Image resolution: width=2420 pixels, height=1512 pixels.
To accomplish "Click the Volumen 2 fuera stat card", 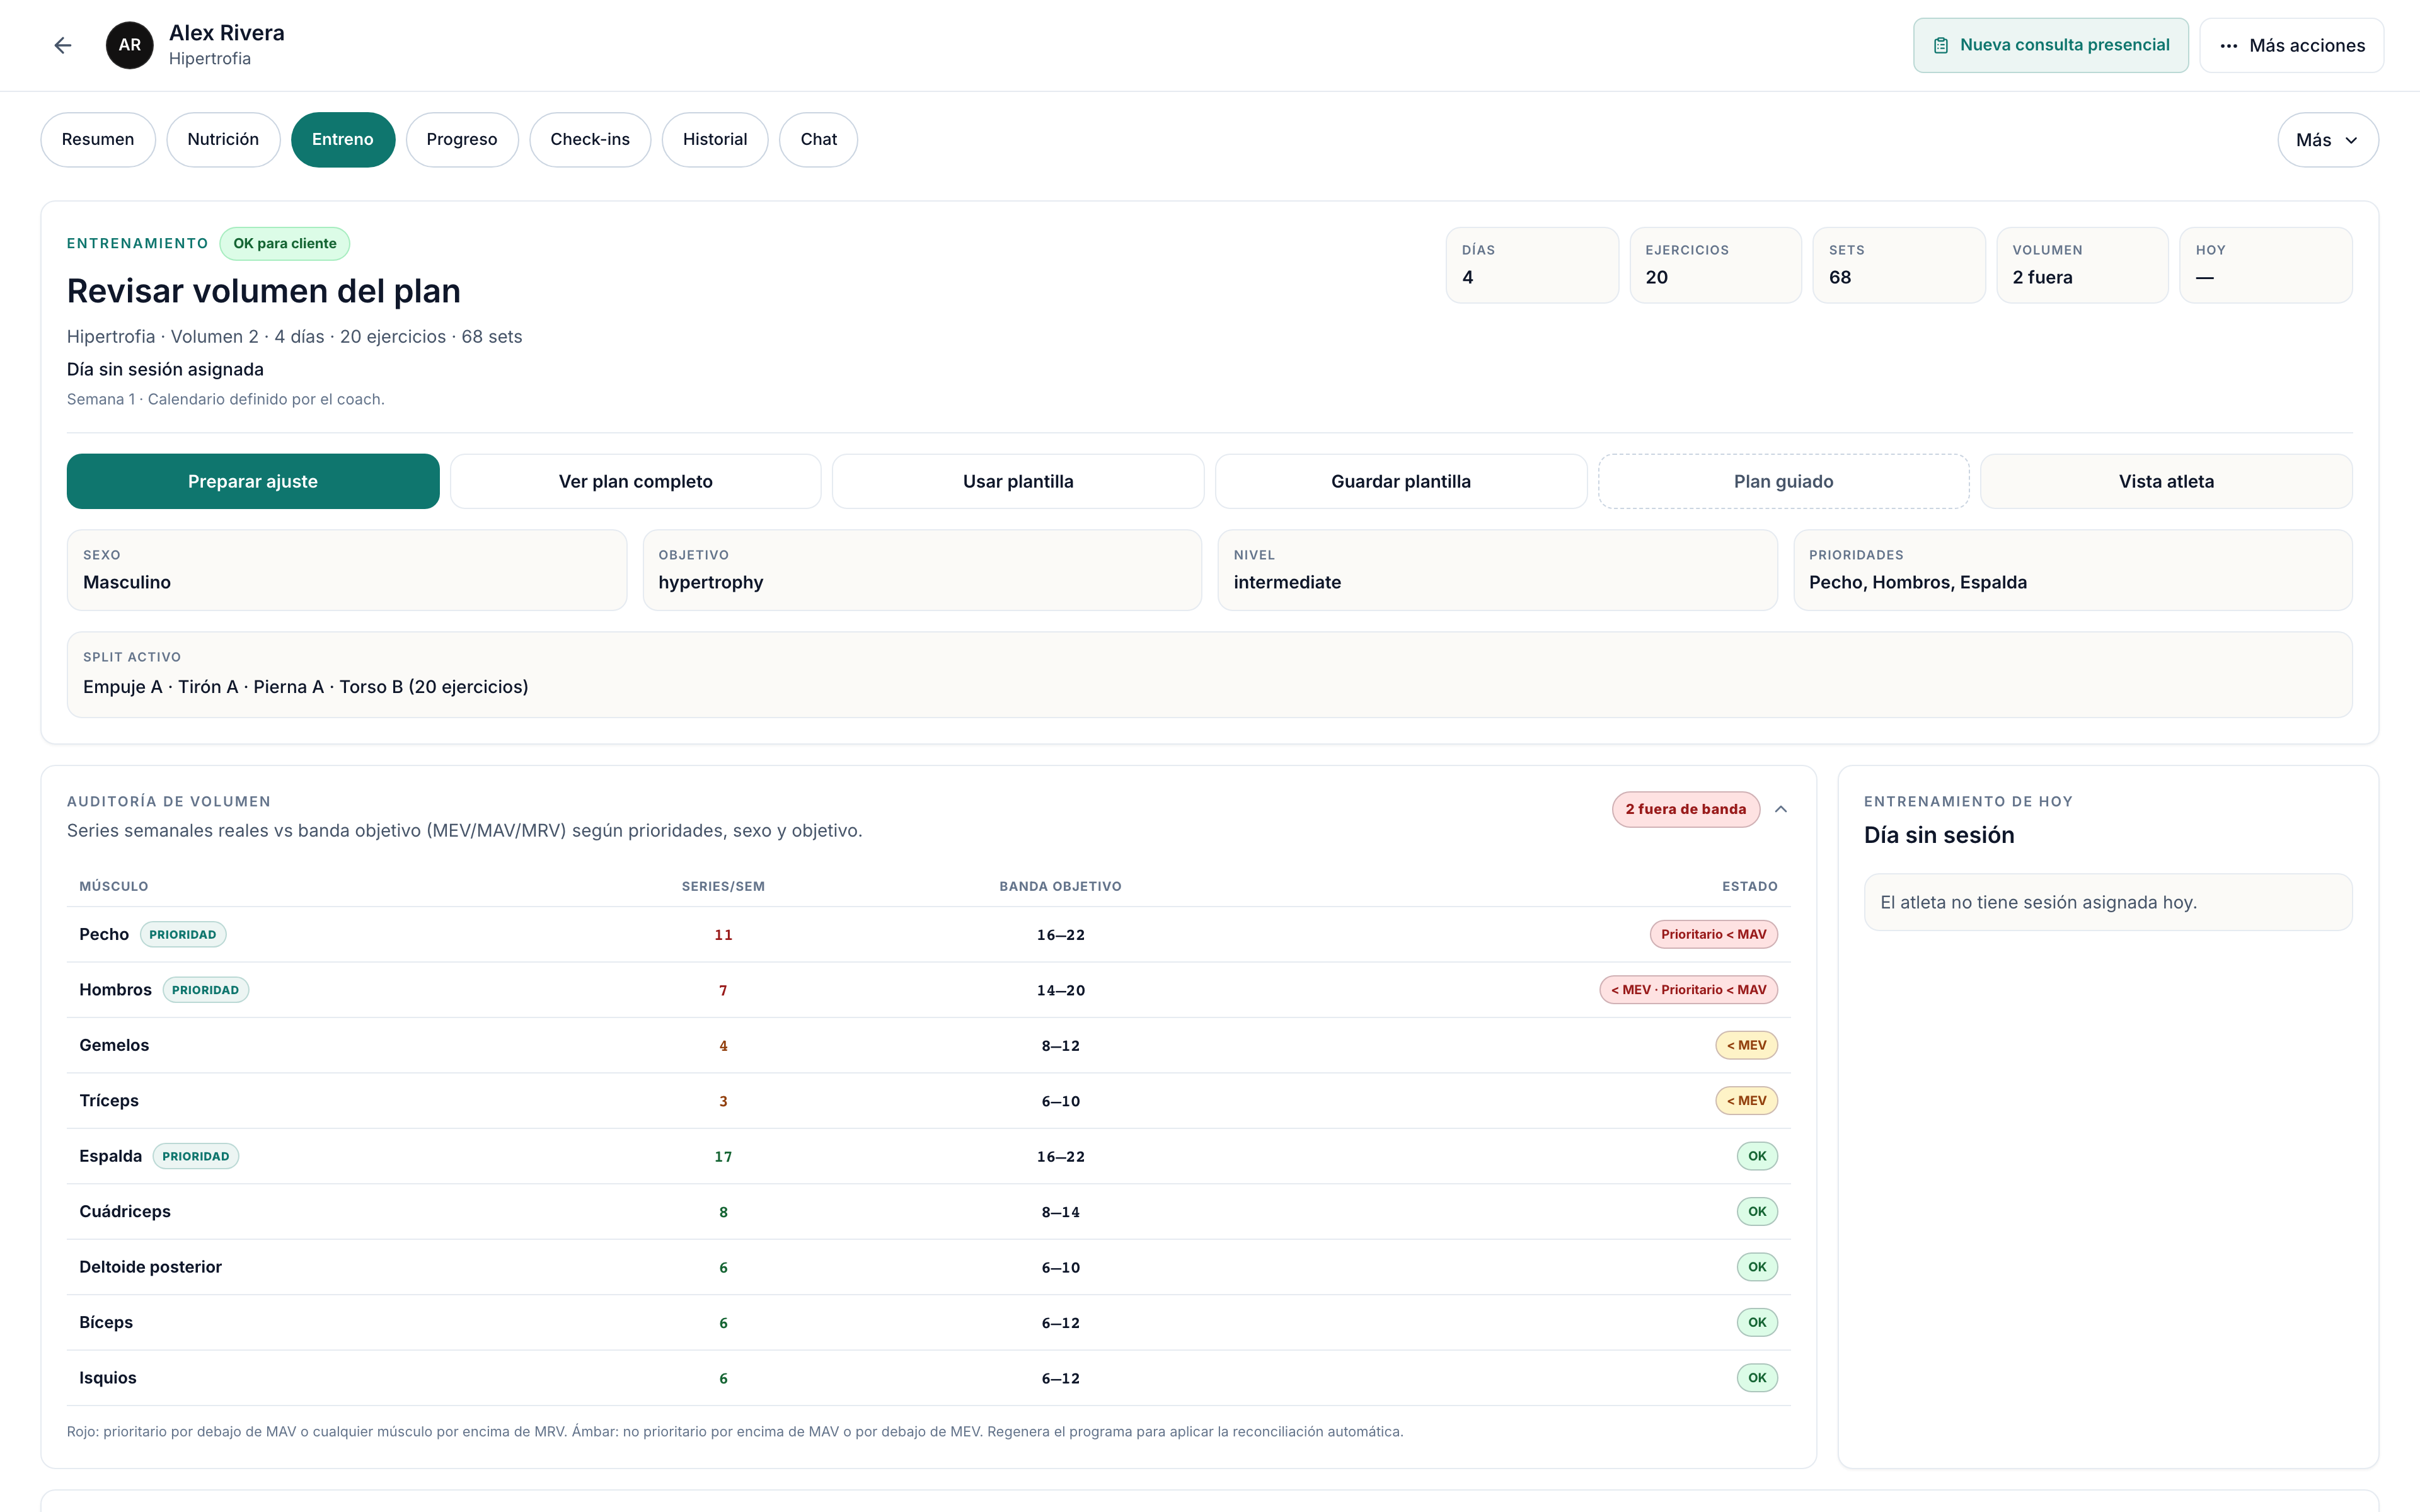I will 2082,265.
